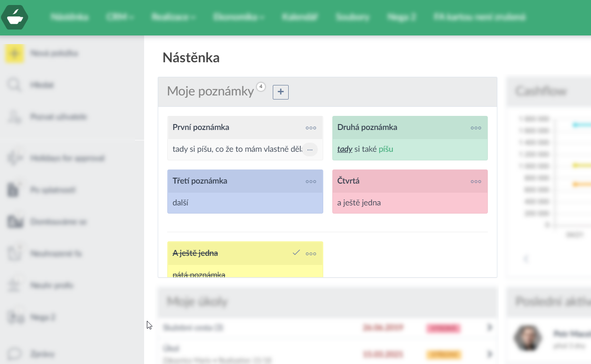
Task: Add a new note with plus button
Action: coord(280,92)
